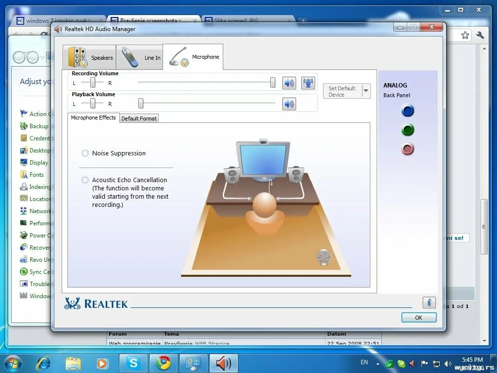This screenshot has width=497, height=373.
Task: Open the Control Panel taskbar item
Action: (193, 363)
